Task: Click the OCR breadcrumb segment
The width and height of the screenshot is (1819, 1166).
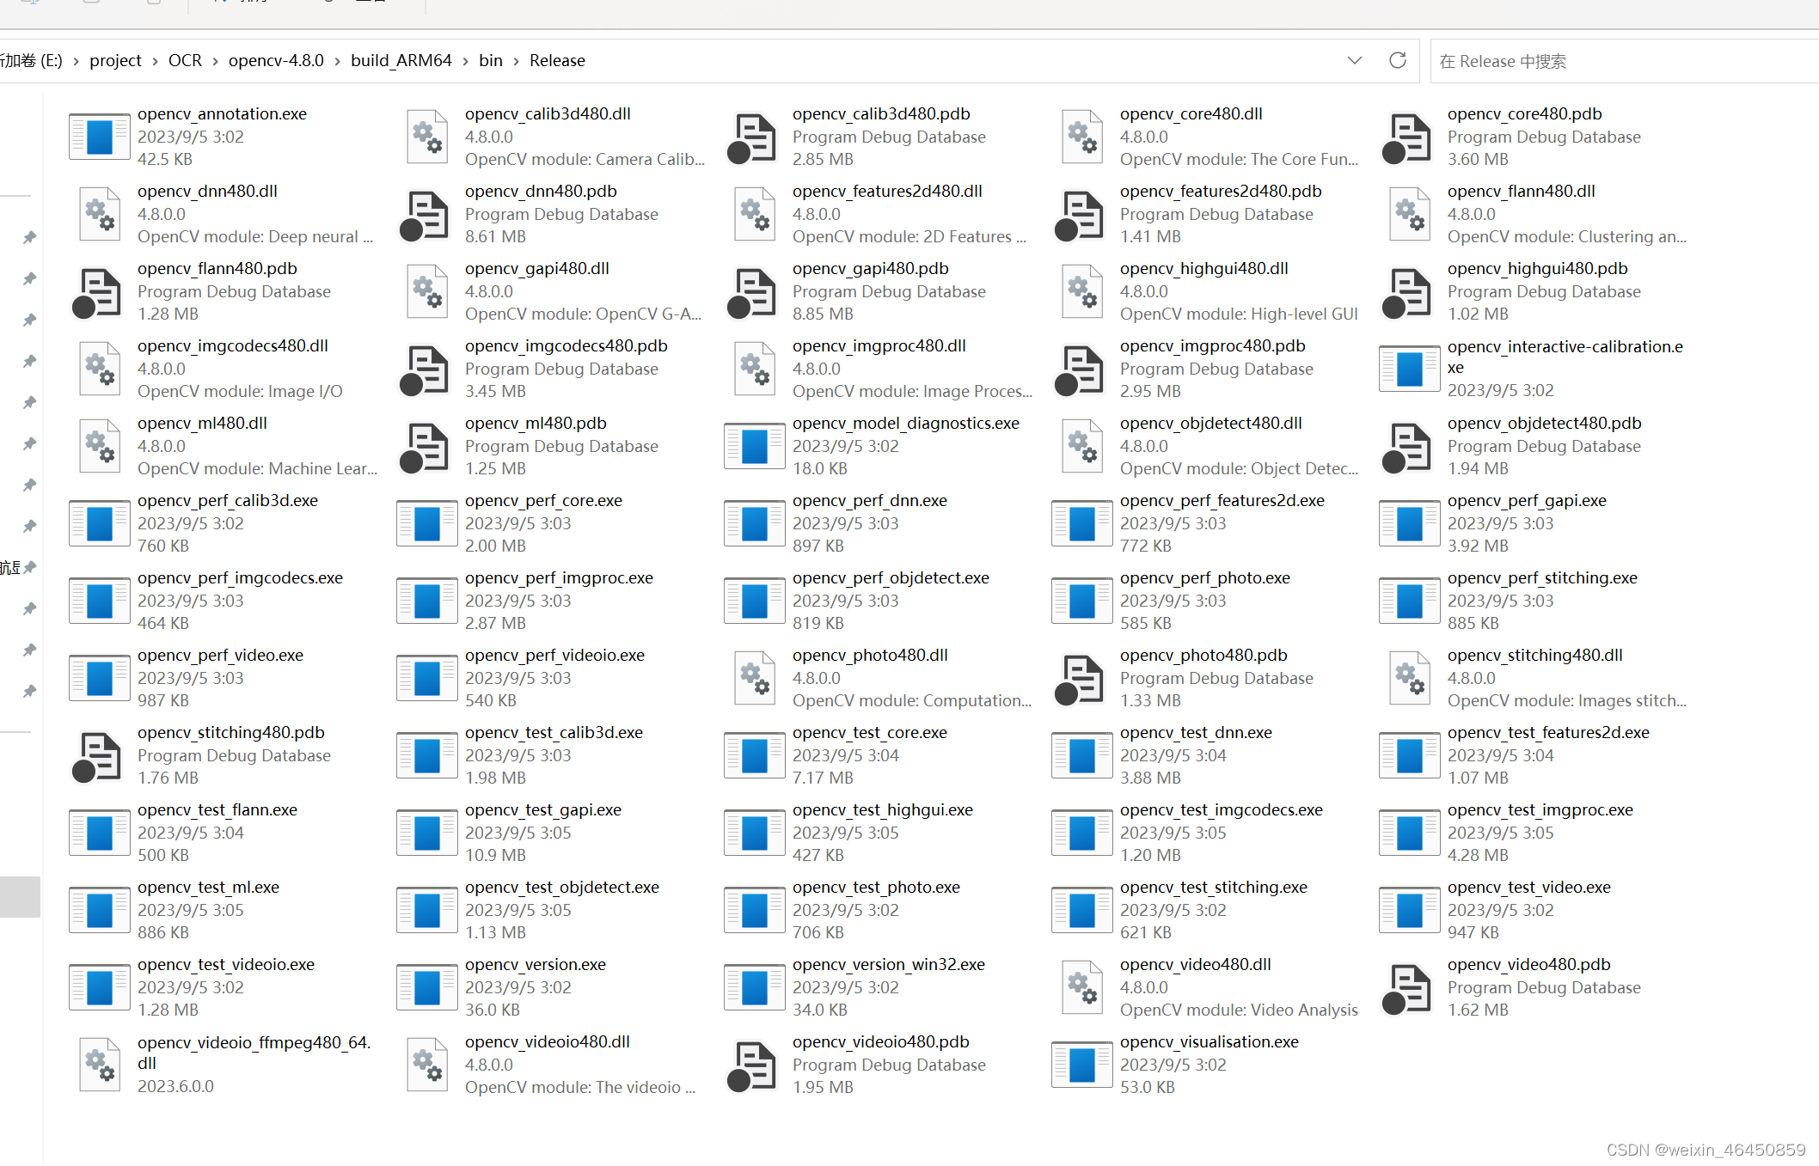Action: tap(185, 60)
